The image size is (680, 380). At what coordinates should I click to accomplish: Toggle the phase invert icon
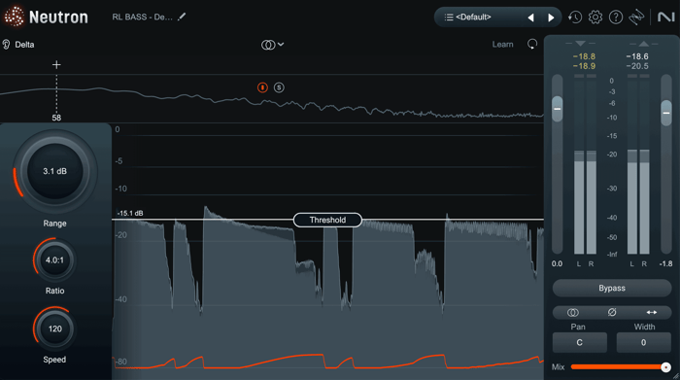click(612, 312)
